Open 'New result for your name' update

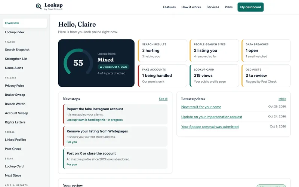(201, 107)
